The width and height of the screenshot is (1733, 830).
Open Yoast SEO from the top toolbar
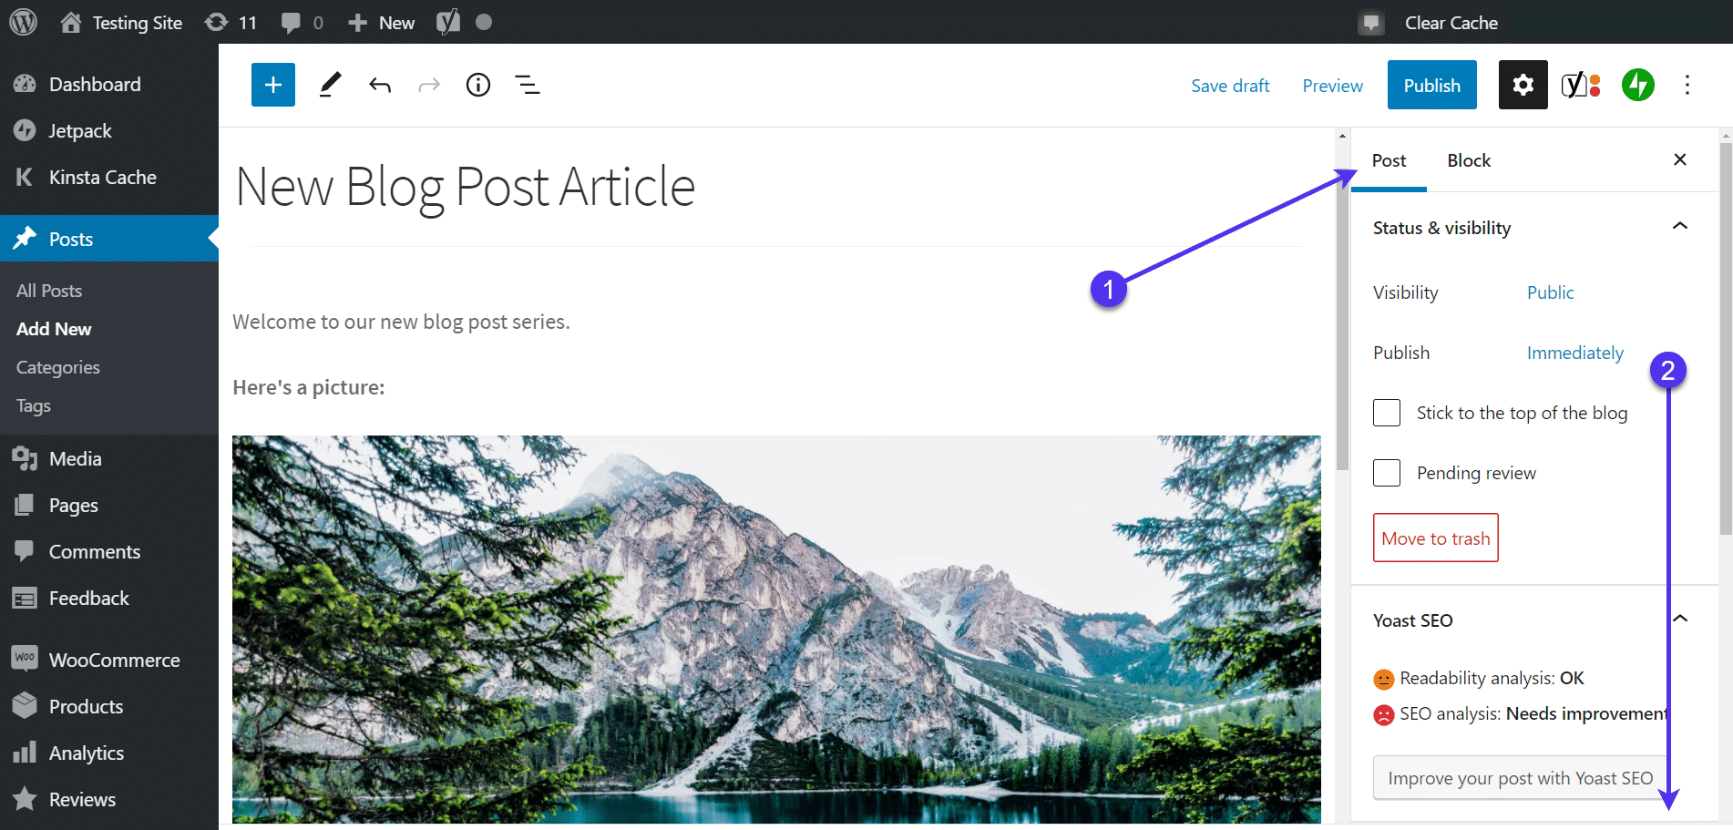coord(1580,84)
